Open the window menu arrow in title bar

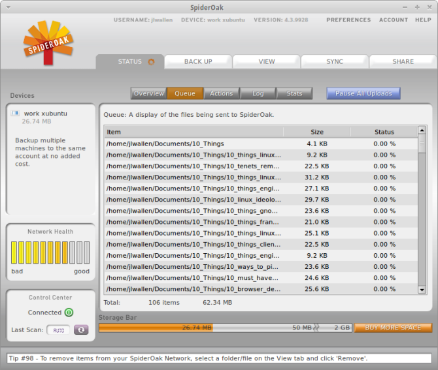(8, 8)
